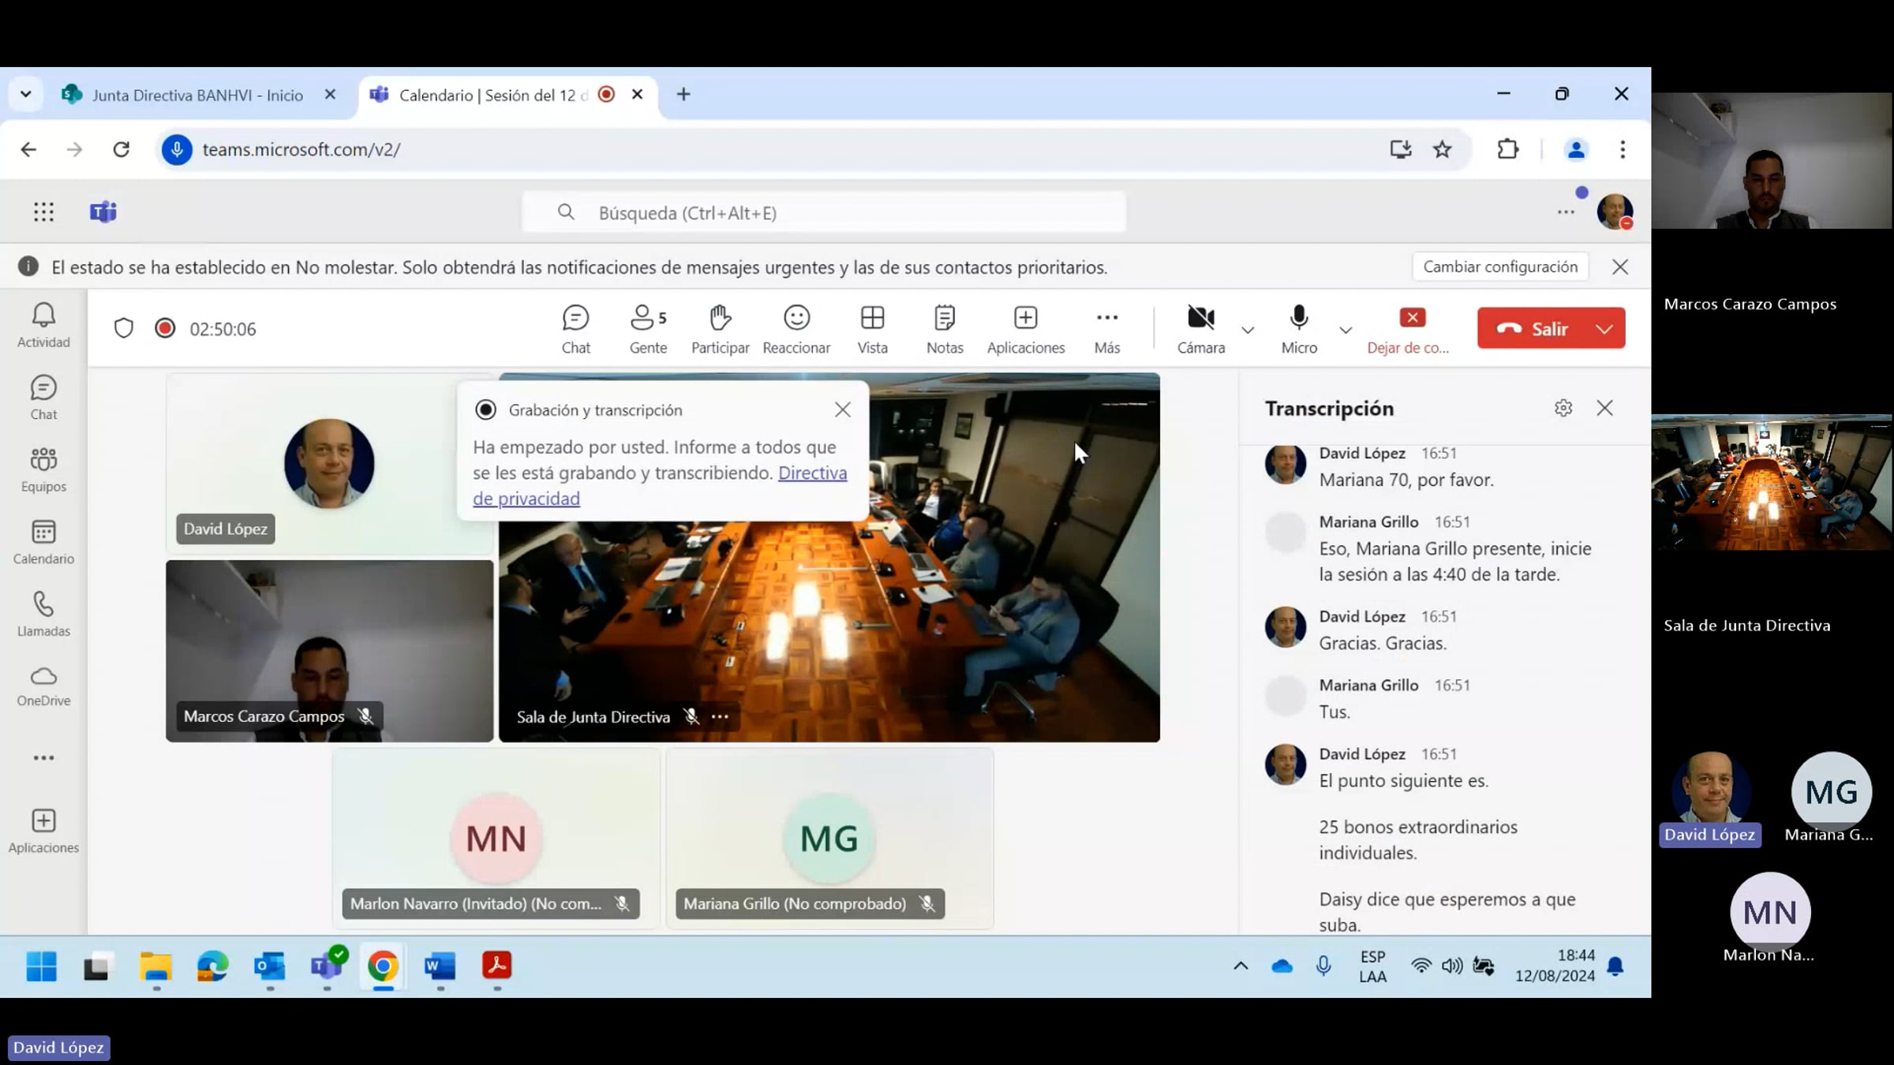Screen dimensions: 1894x1065
Task: Click Cambiar configuración button
Action: click(x=1500, y=267)
